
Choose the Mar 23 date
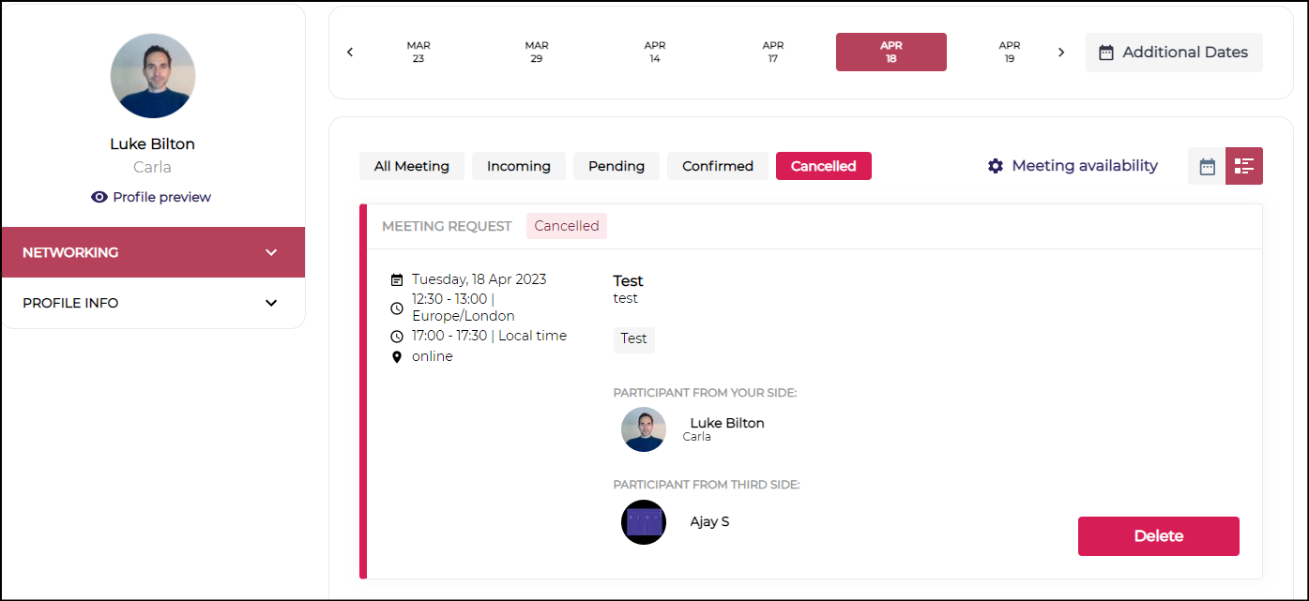[419, 53]
